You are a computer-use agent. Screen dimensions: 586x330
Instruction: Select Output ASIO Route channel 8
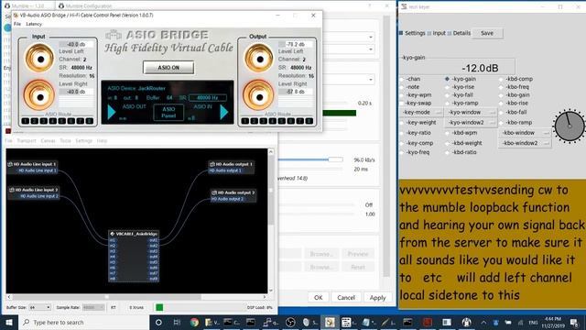[309, 121]
